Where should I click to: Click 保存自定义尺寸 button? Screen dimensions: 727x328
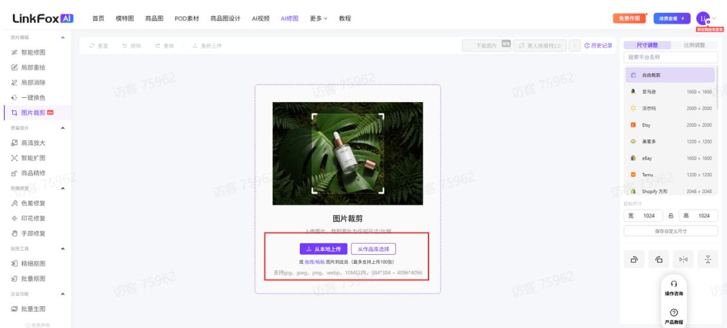click(671, 231)
